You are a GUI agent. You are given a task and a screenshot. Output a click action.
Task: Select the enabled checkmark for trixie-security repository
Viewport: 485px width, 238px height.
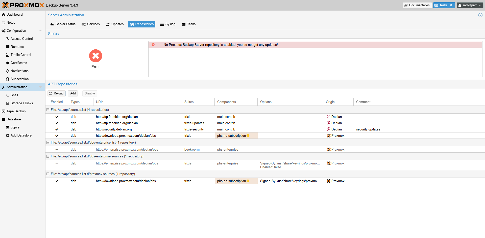click(57, 129)
